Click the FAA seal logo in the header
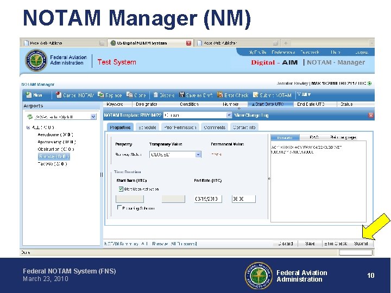Screen dimensions: 391x293 (36, 60)
